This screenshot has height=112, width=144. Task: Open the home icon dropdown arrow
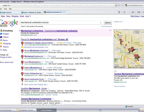tap(121, 12)
